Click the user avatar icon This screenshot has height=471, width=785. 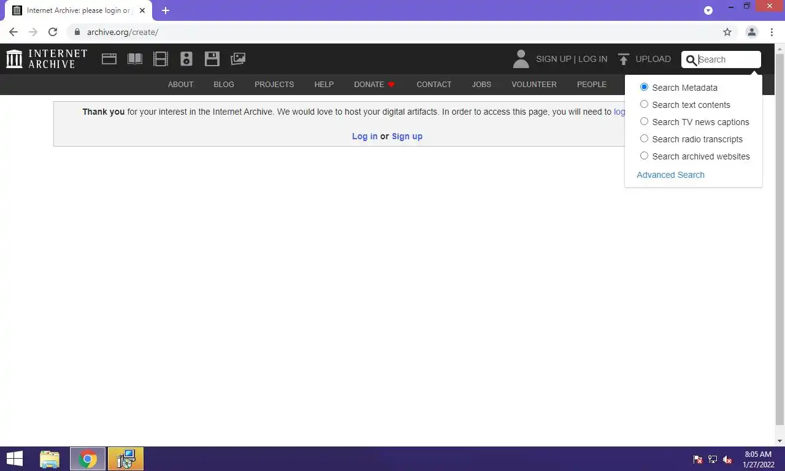tap(521, 59)
